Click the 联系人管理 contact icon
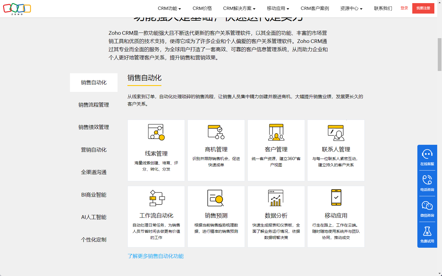The image size is (442, 276). (x=336, y=133)
